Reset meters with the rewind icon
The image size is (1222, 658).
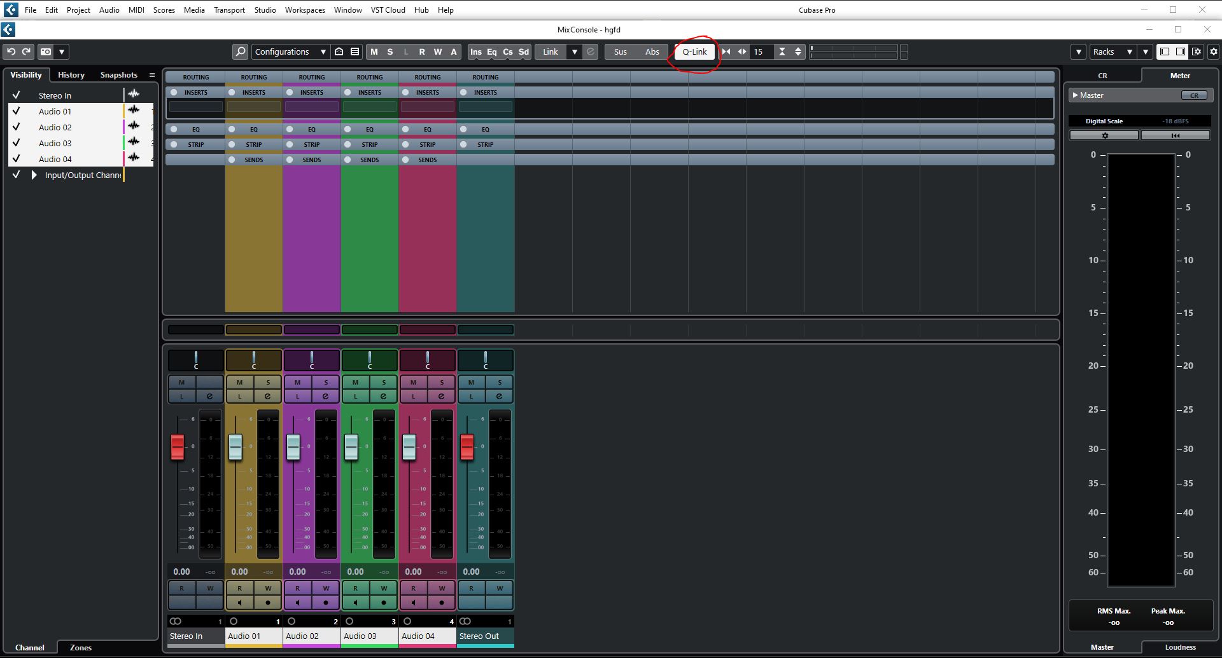click(1174, 135)
